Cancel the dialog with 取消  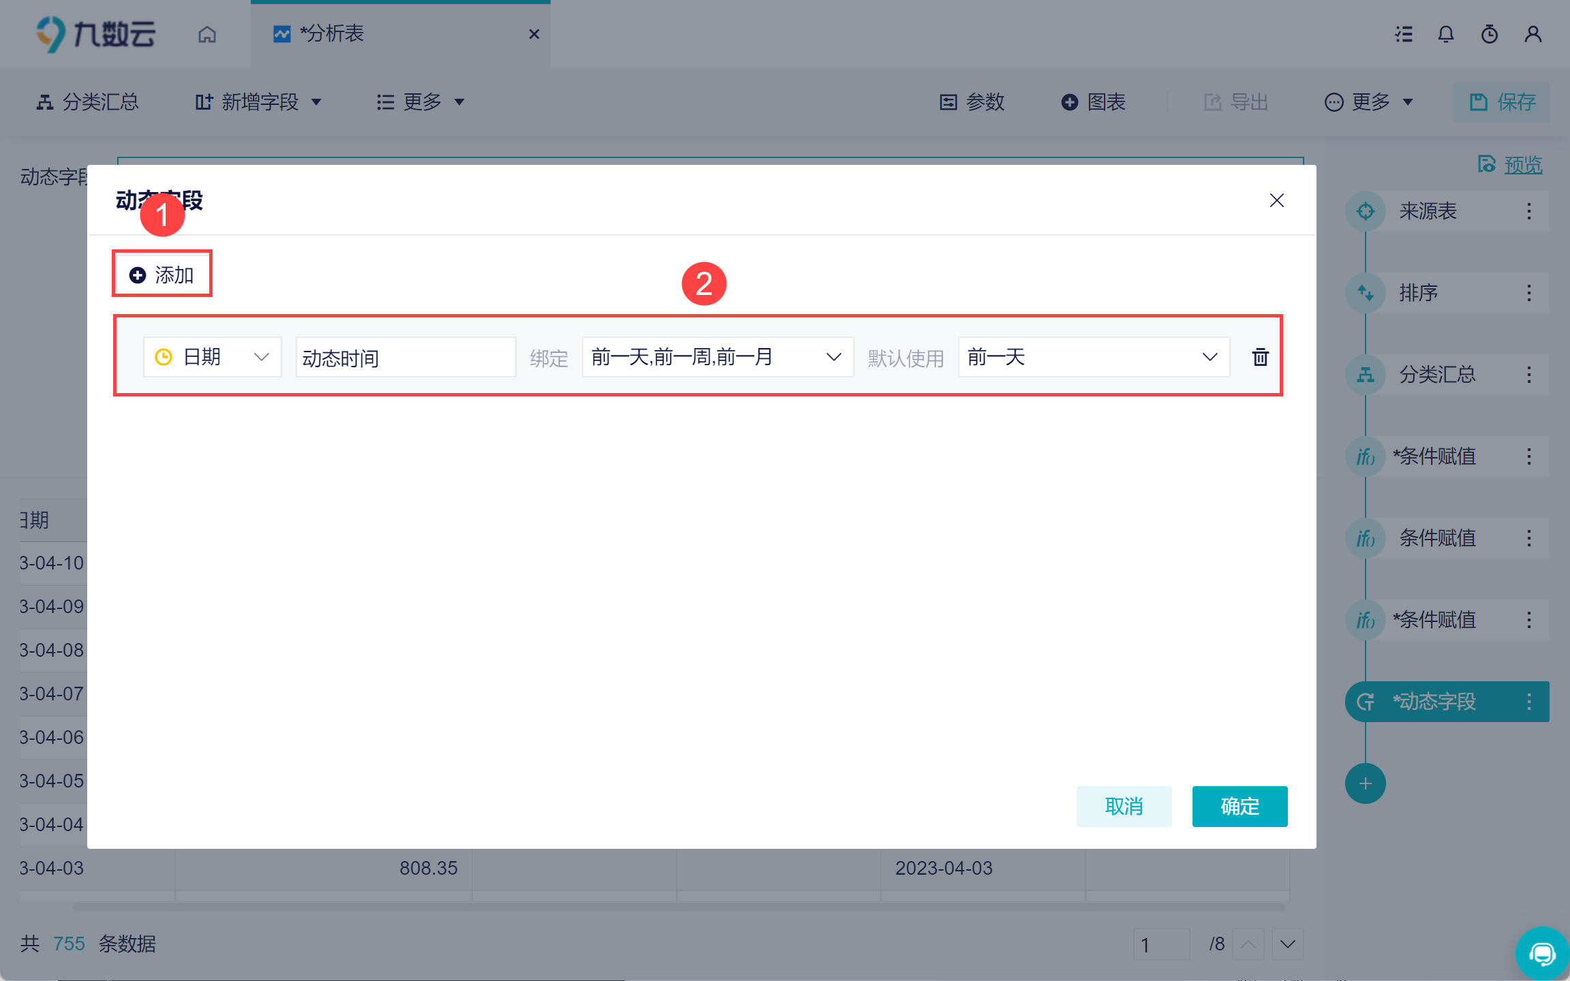[x=1123, y=806]
